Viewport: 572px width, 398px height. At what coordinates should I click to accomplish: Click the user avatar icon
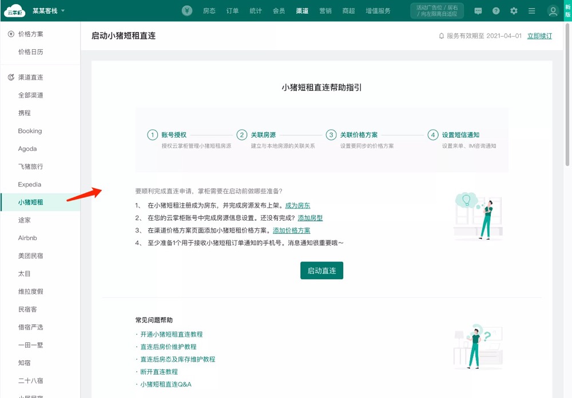553,11
